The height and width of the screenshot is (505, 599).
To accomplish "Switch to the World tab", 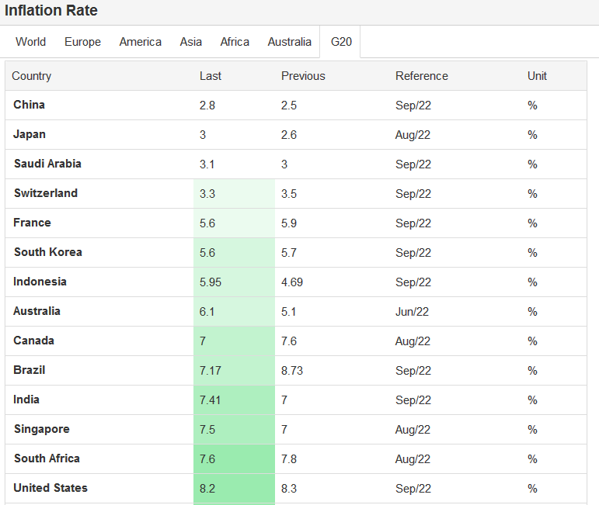I will [30, 42].
